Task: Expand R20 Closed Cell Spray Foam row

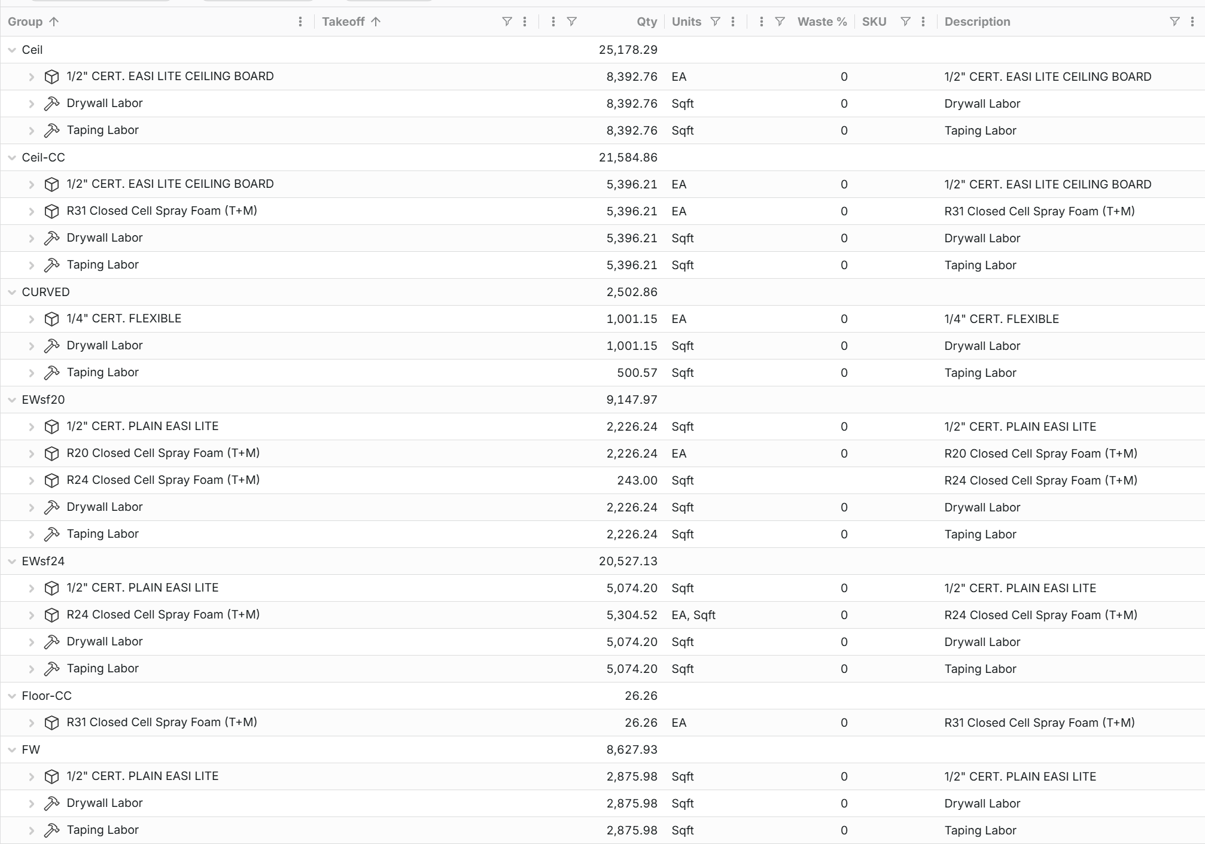Action: [32, 454]
